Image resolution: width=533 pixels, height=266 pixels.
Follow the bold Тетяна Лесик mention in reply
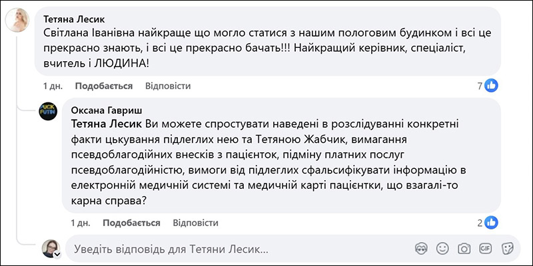click(x=107, y=124)
